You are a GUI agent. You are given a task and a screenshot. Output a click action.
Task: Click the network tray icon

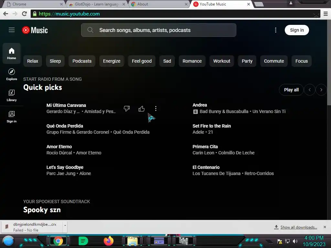coord(287,241)
